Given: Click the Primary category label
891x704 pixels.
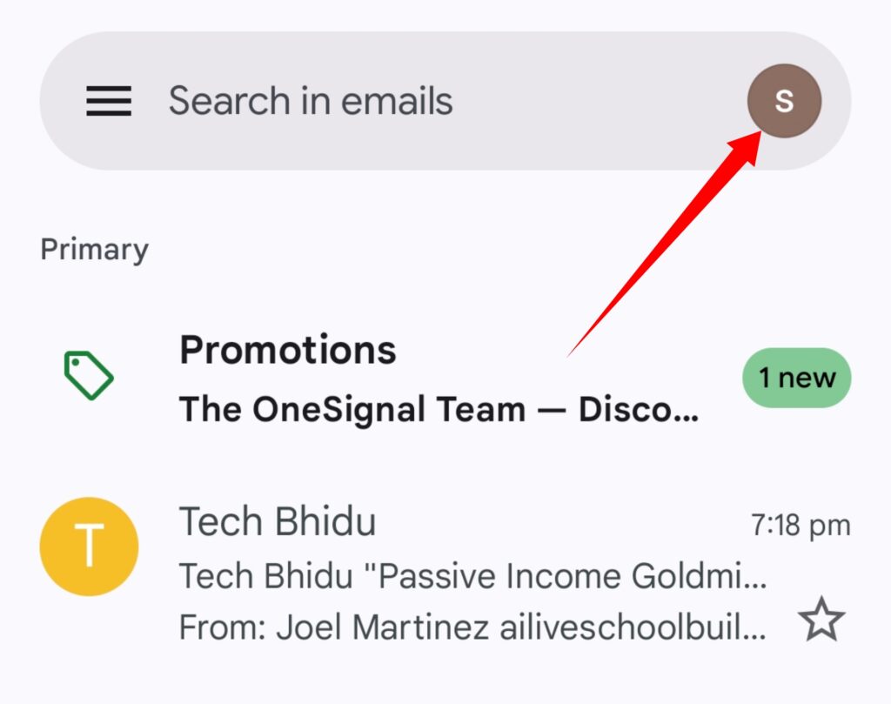Looking at the screenshot, I should point(94,250).
